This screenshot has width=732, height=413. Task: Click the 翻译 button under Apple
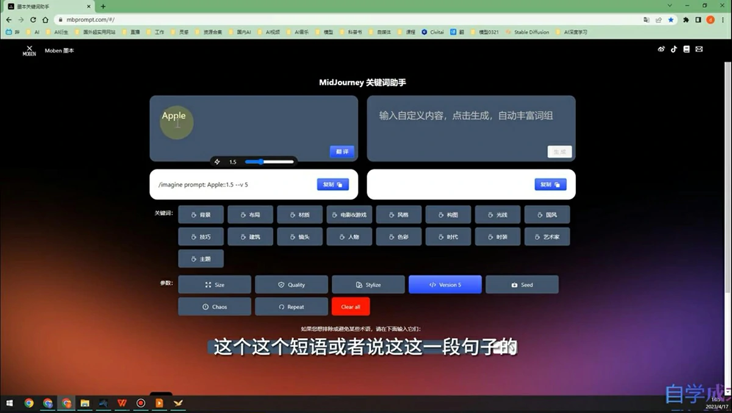click(x=342, y=152)
